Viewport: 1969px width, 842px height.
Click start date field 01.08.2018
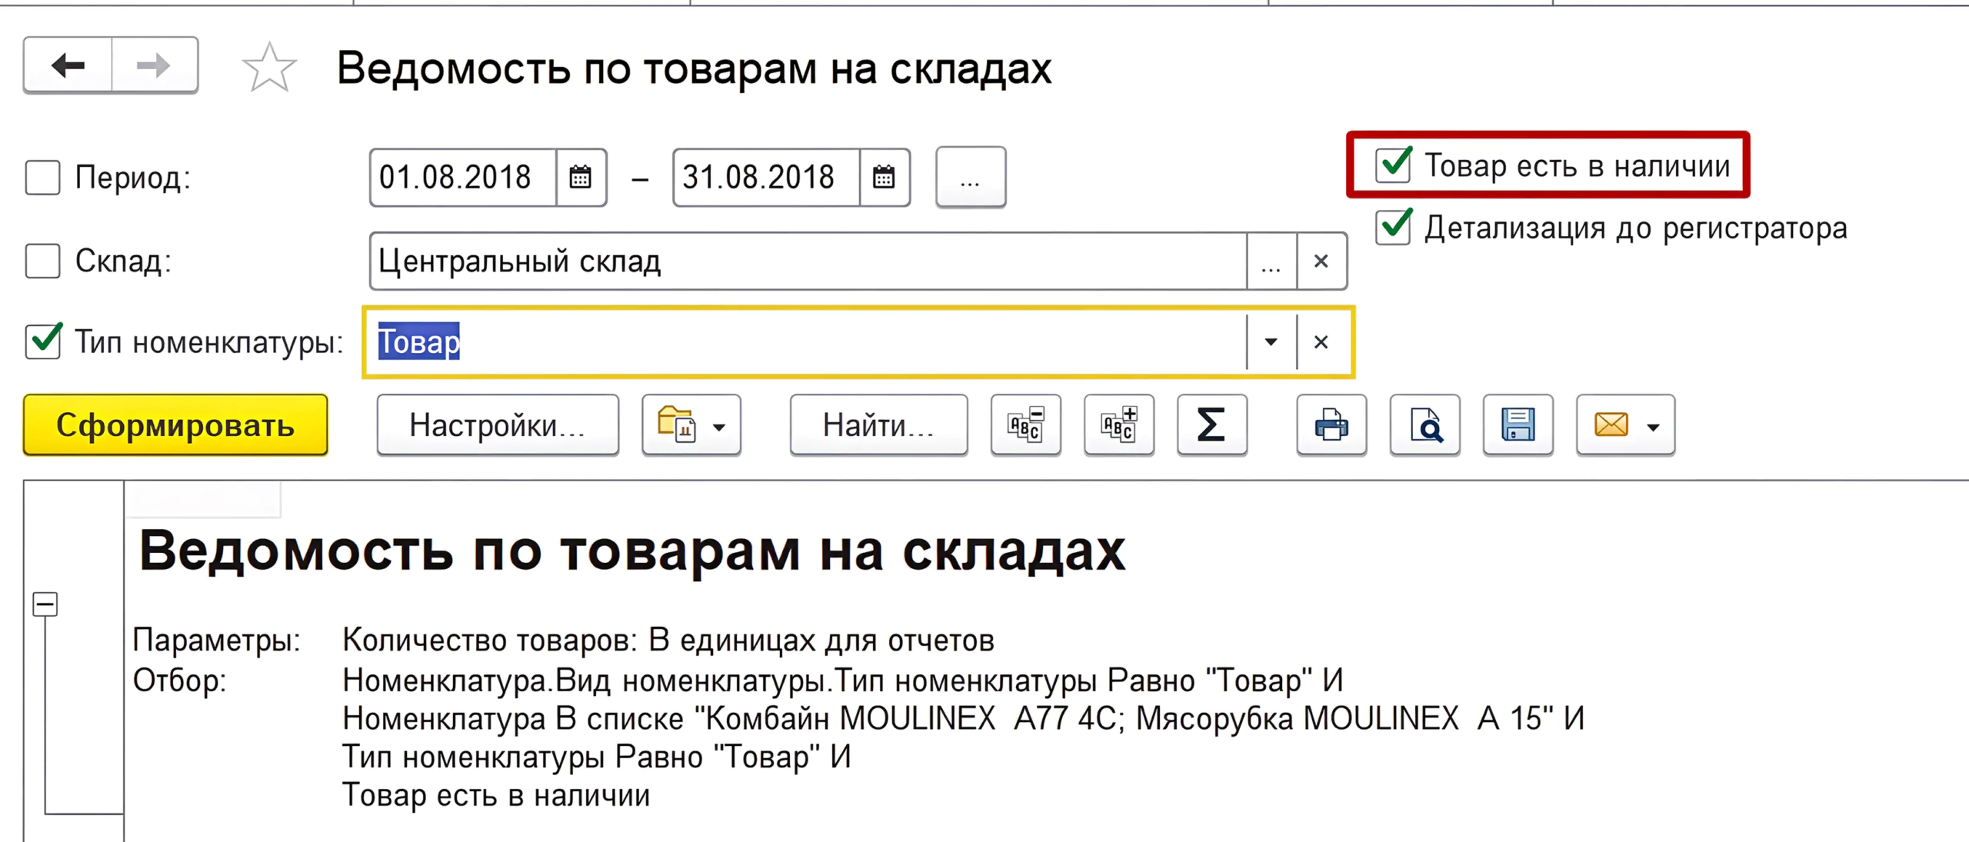[x=463, y=178]
